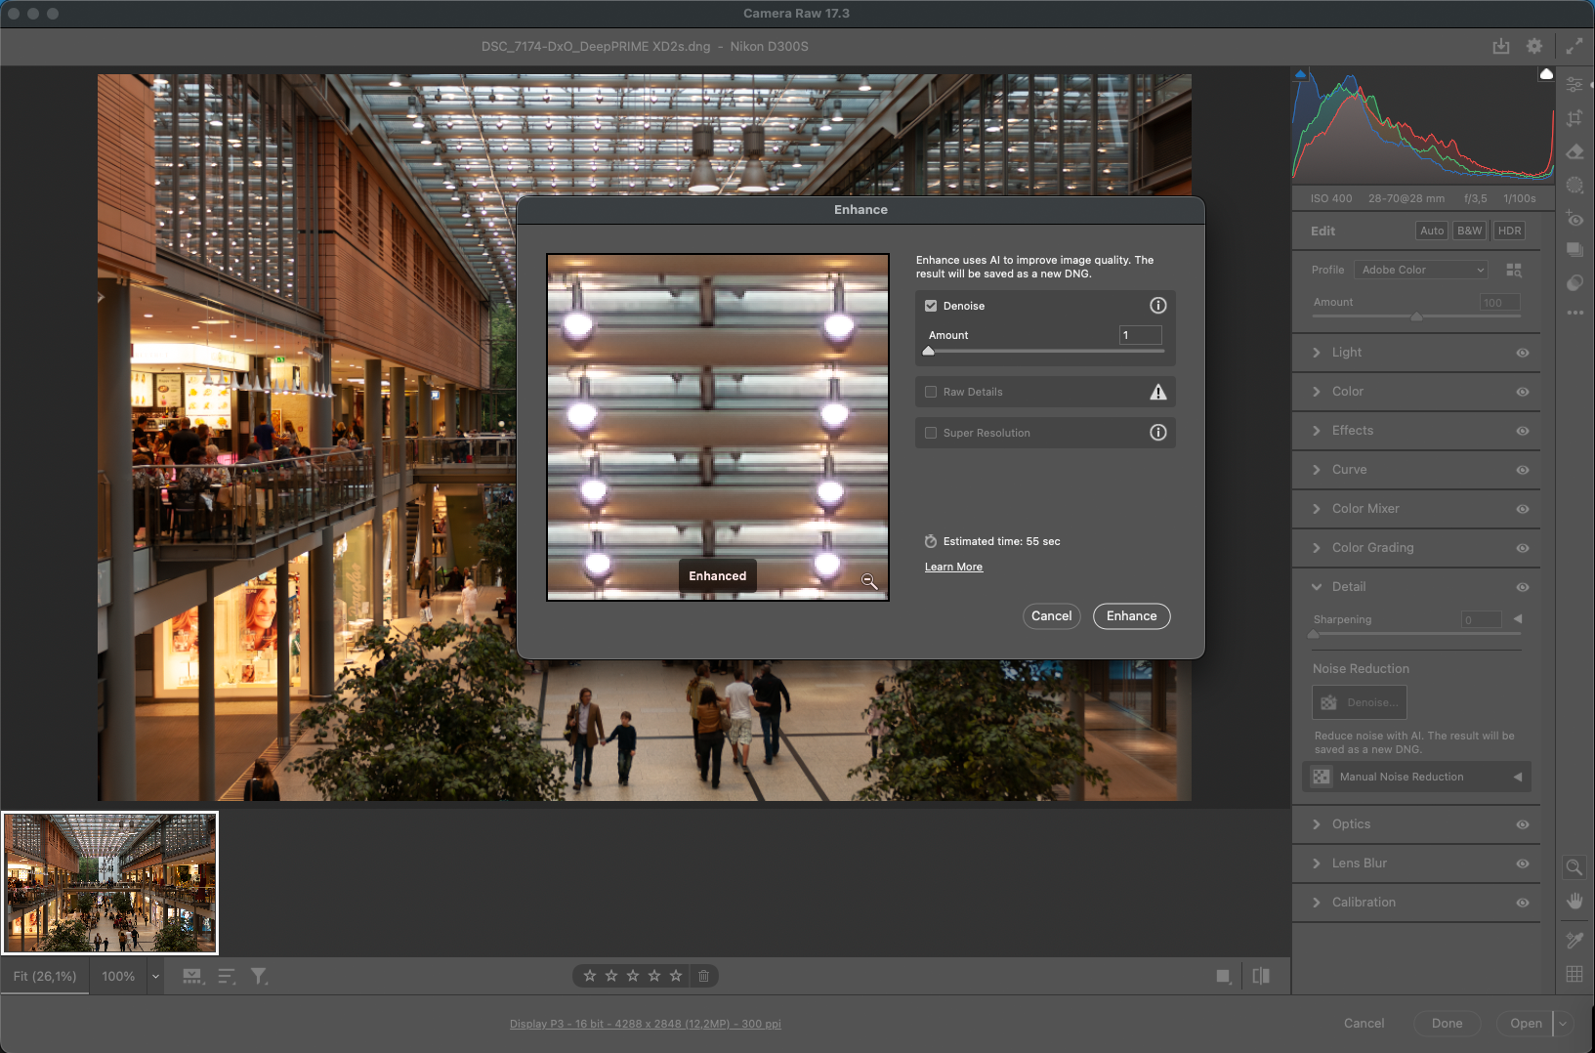The height and width of the screenshot is (1053, 1595).
Task: Click the Hand tool icon
Action: click(x=1574, y=901)
